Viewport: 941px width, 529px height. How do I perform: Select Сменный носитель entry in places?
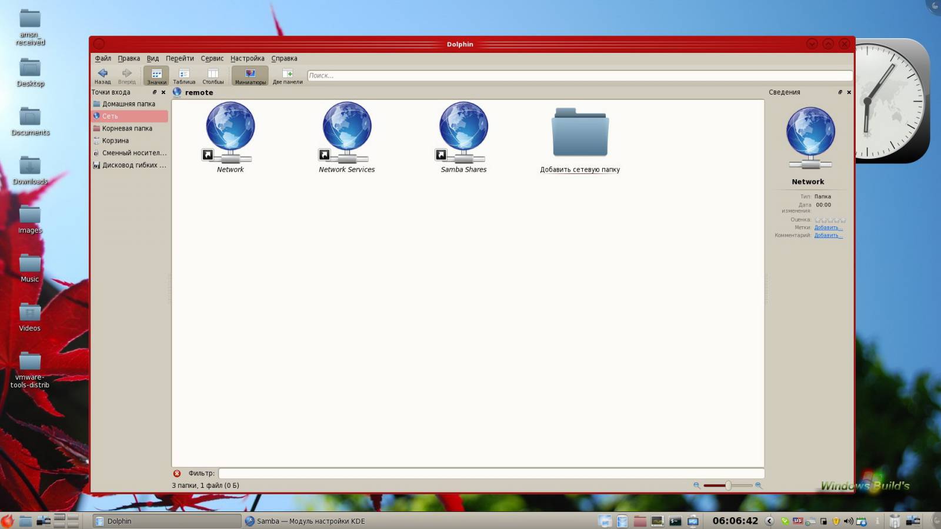[129, 153]
